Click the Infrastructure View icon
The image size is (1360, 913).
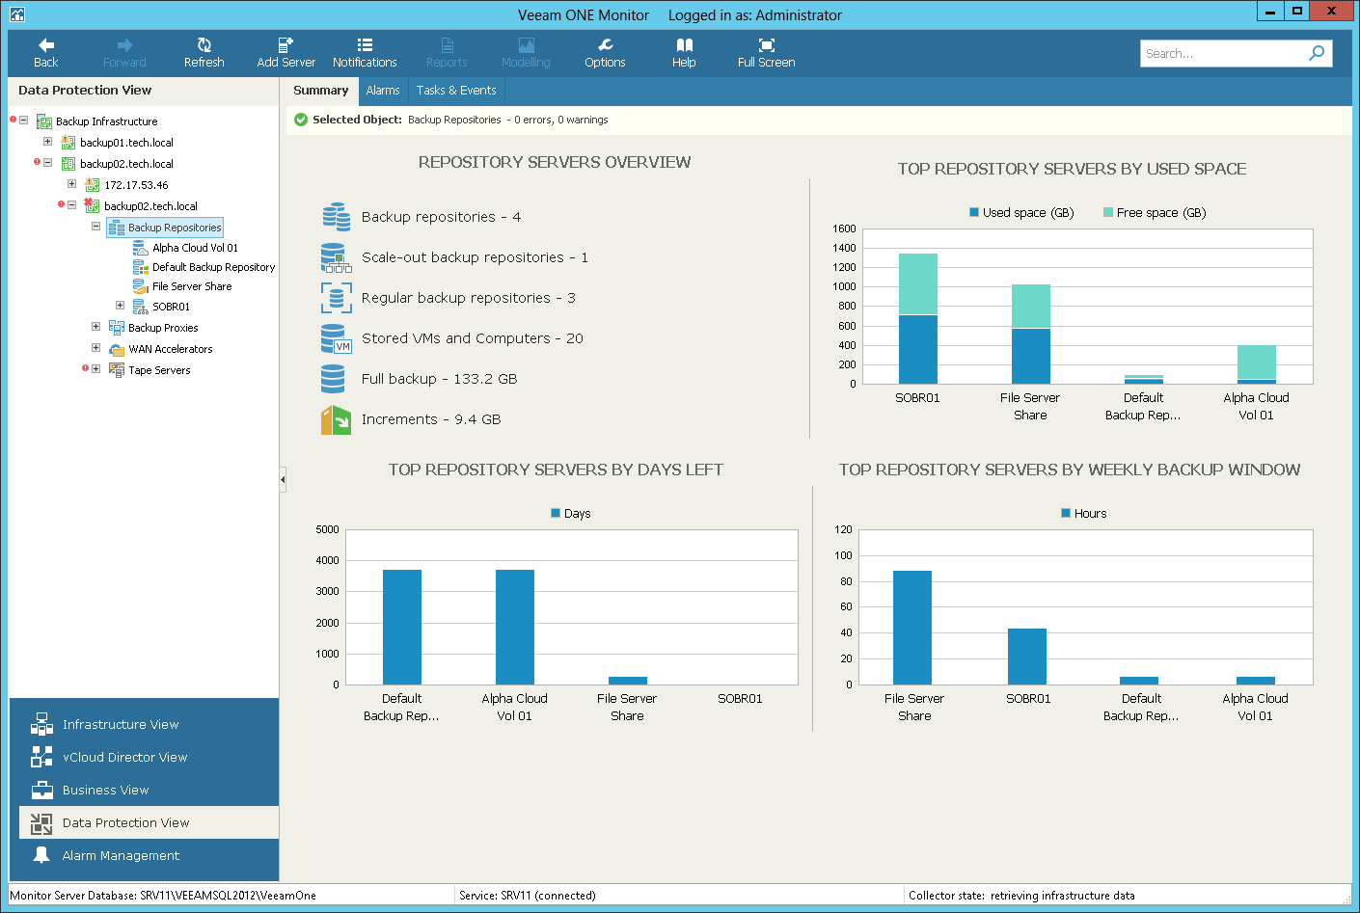click(x=41, y=724)
